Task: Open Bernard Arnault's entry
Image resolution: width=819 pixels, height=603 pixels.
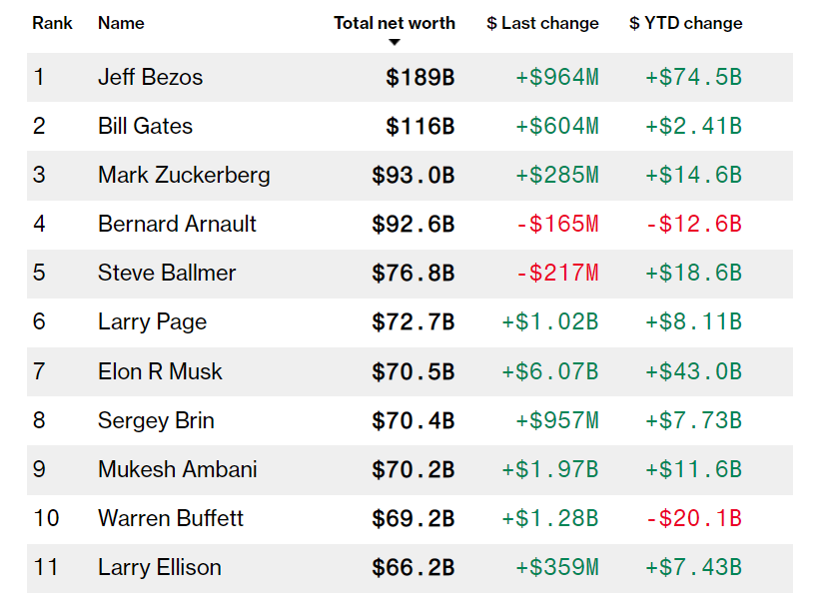Action: pos(177,224)
